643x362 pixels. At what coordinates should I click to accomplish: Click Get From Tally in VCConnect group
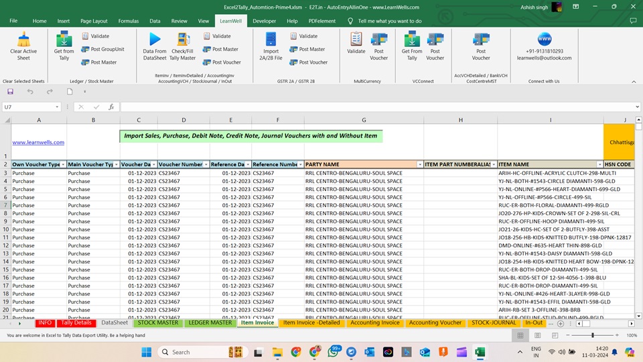(x=412, y=40)
